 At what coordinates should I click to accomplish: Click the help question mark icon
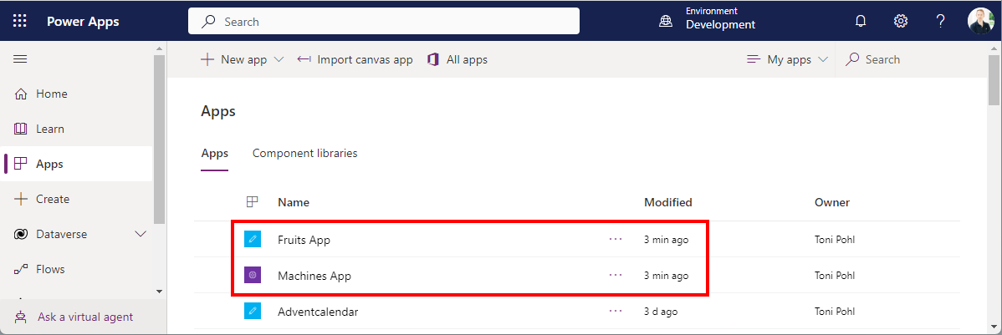(x=940, y=22)
